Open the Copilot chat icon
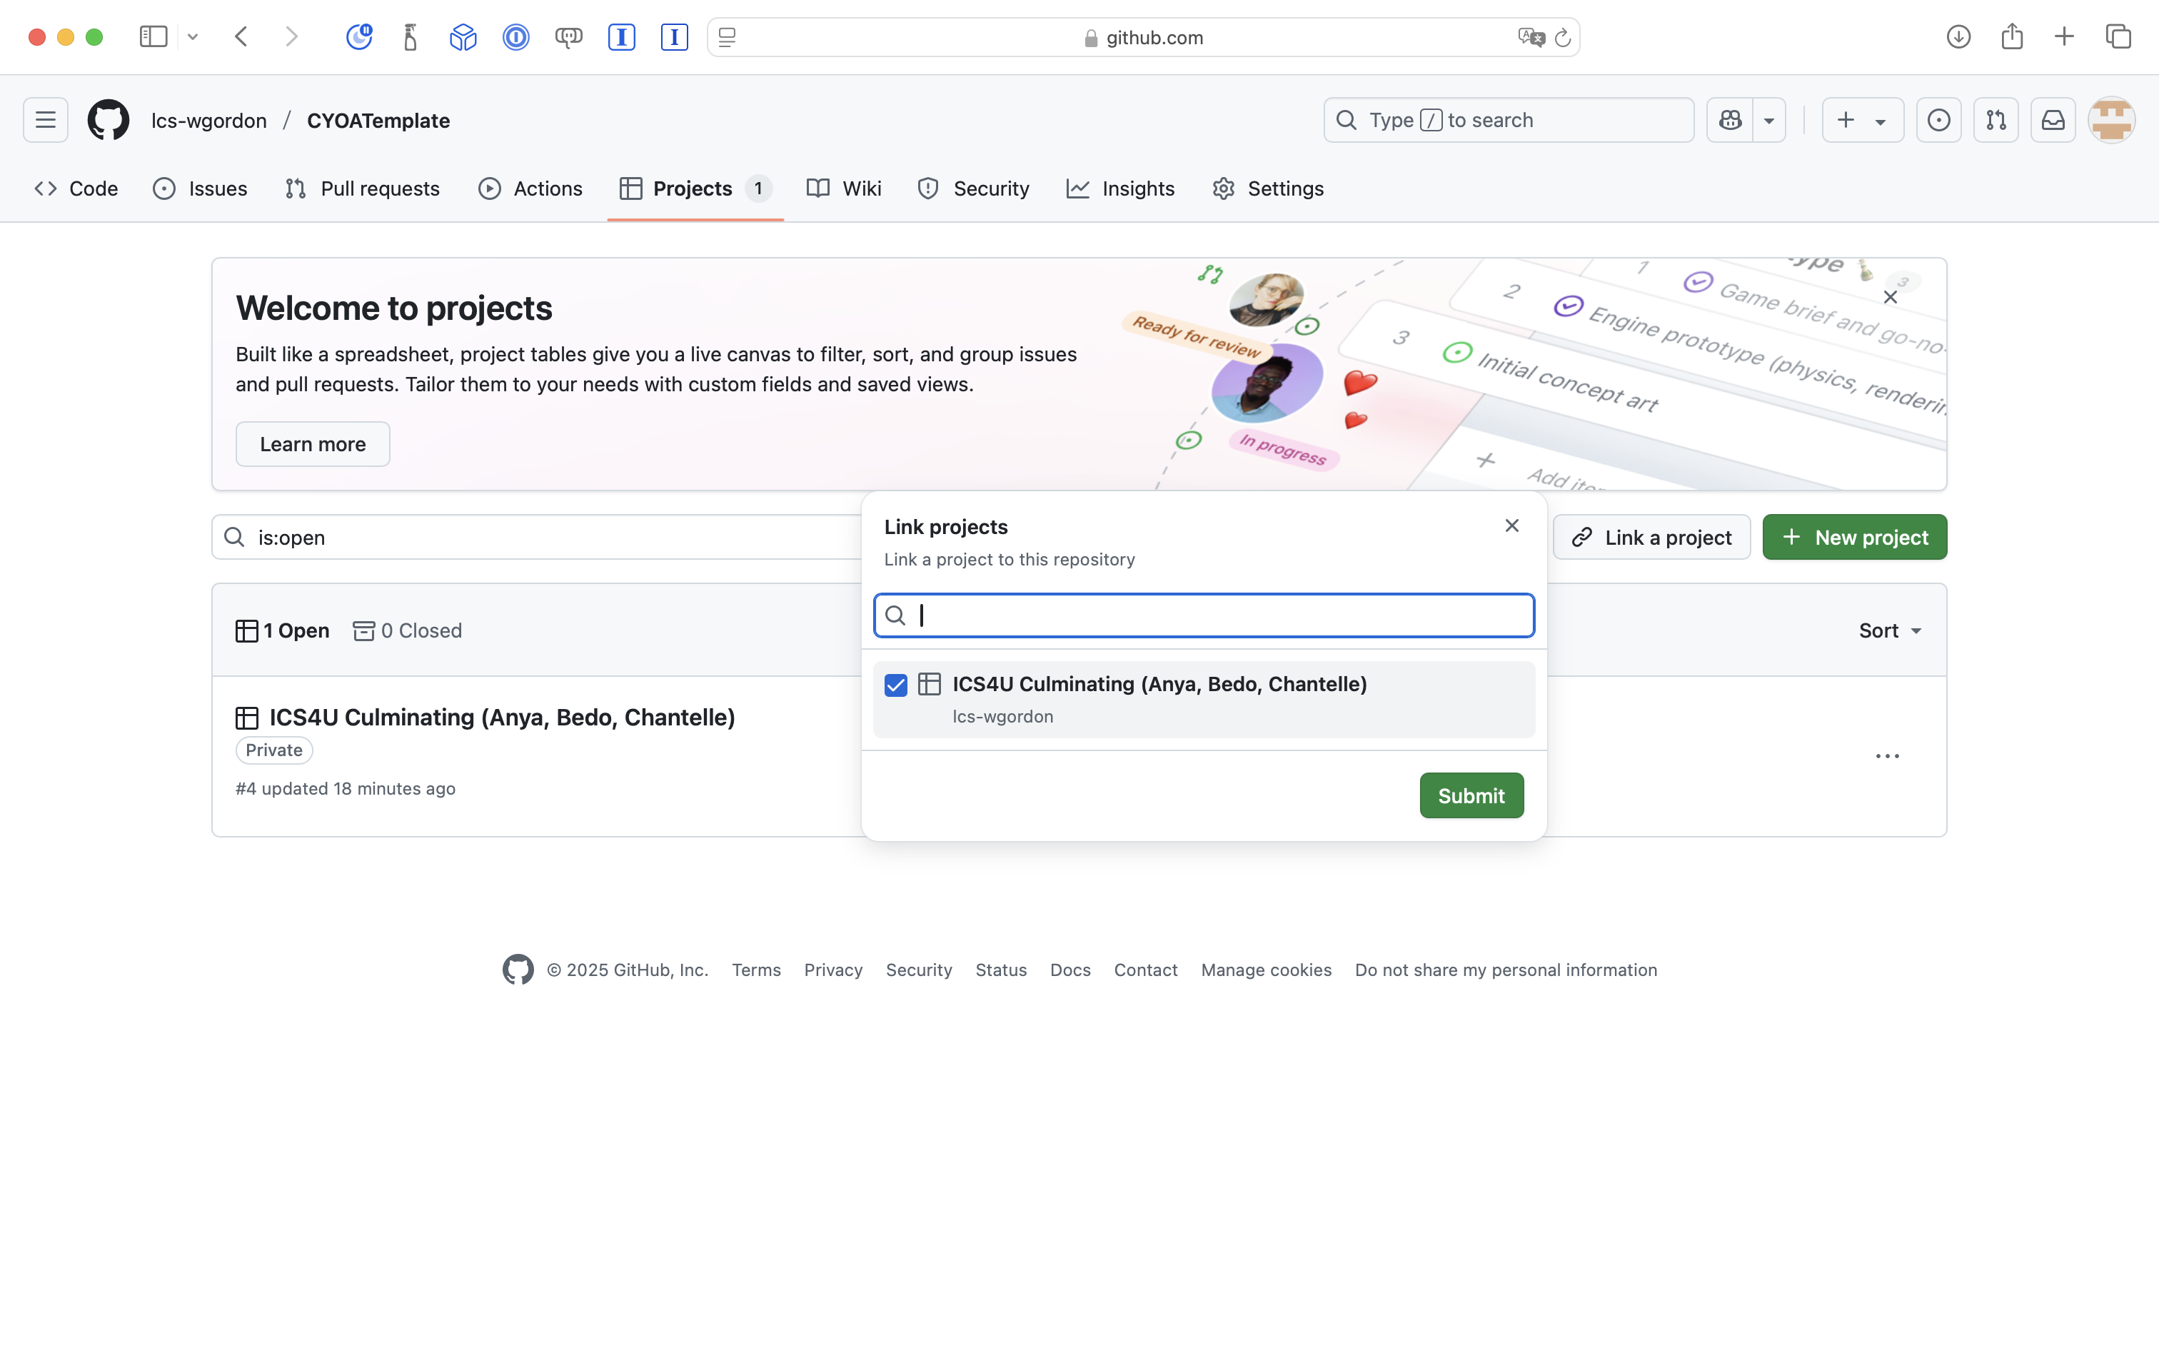 point(1730,121)
